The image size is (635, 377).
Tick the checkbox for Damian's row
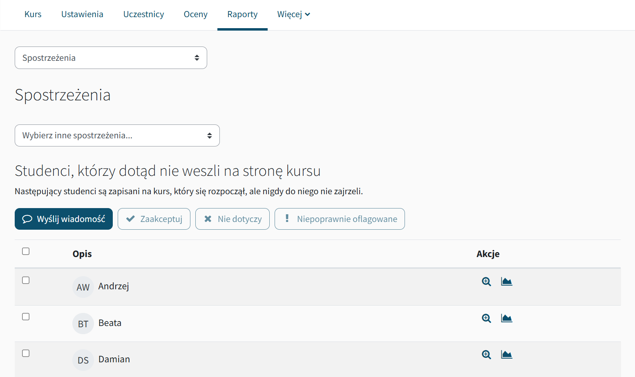26,353
